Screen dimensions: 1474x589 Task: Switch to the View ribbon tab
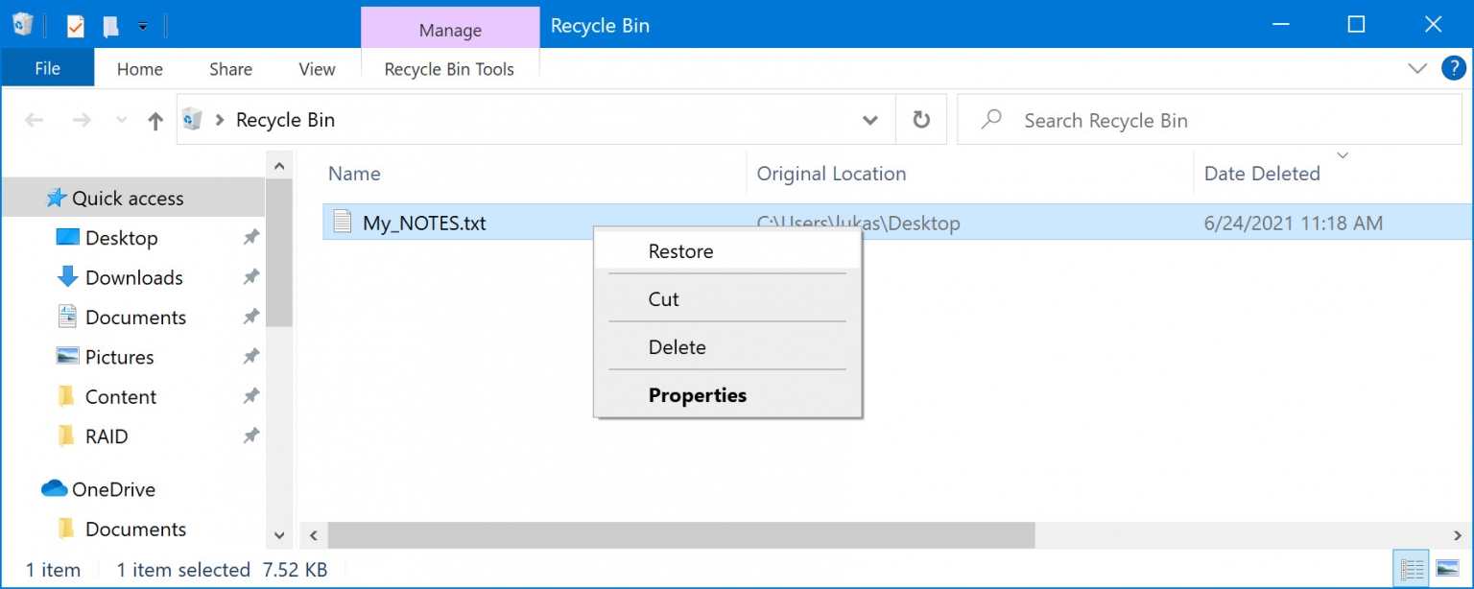[316, 68]
